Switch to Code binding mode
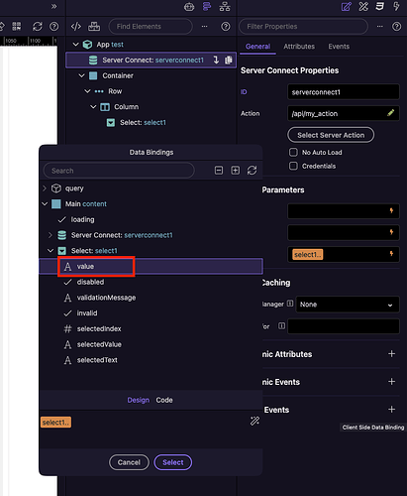The height and width of the screenshot is (496, 407). (164, 400)
